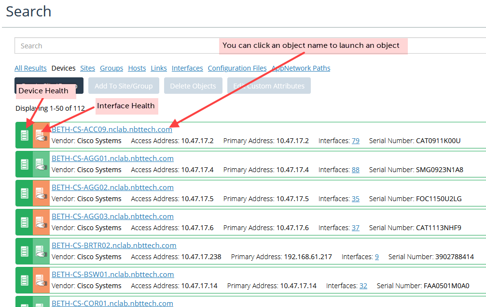
Task: Click interface health icon for BETH-CS-AGG02
Action: 41,193
